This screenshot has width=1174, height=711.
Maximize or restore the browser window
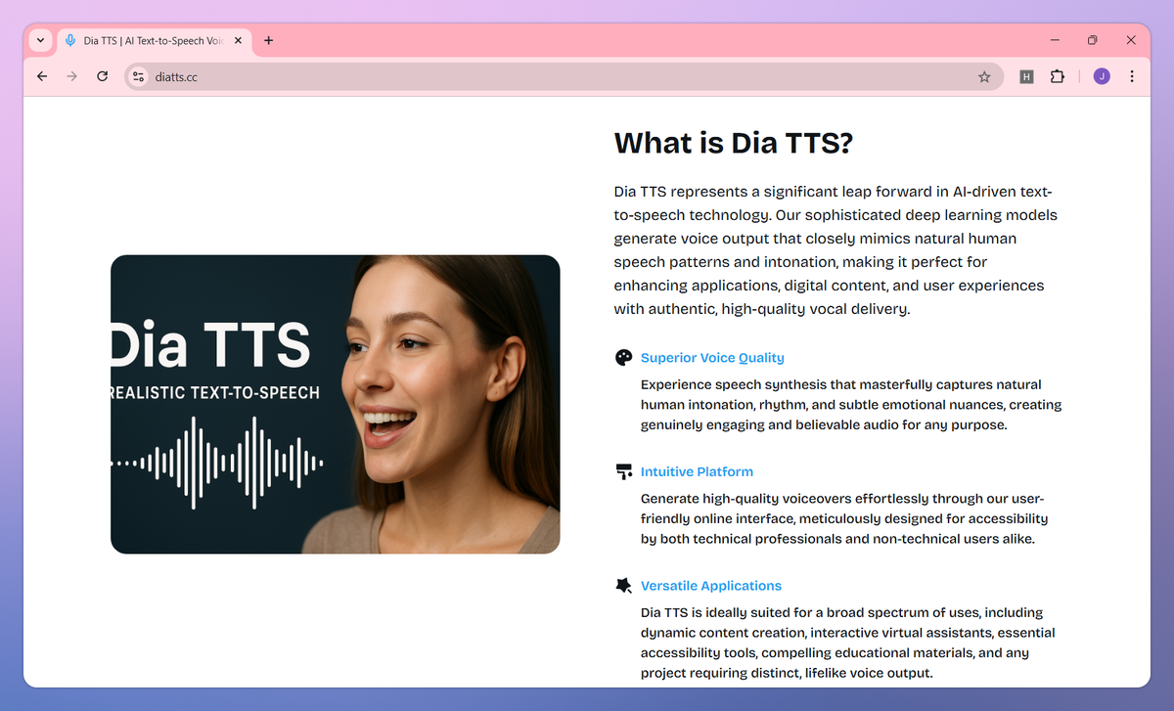click(1093, 40)
